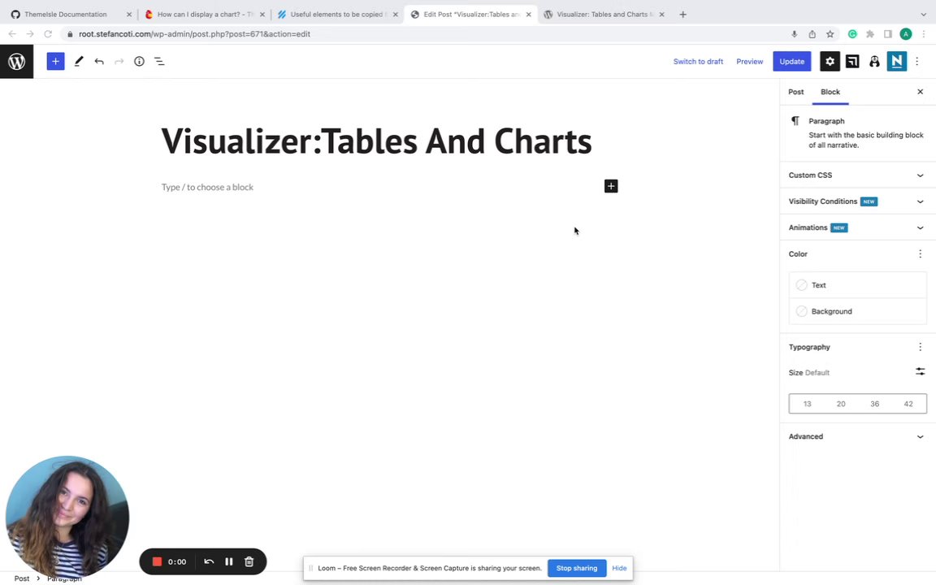Select font size 36
The width and height of the screenshot is (936, 585).
[874, 404]
